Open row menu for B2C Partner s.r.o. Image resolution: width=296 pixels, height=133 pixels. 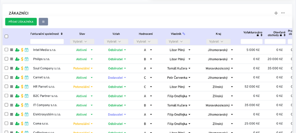click(x=12, y=96)
